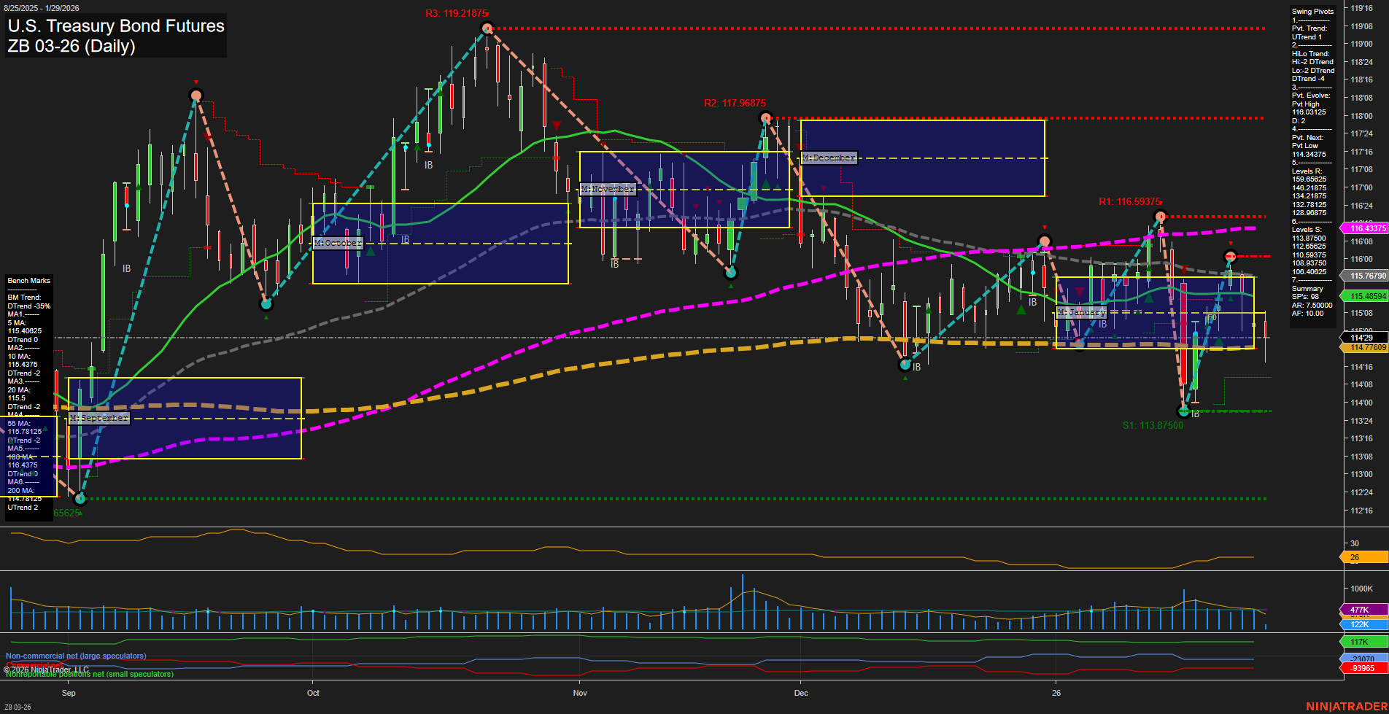Select the teal swing-low circle near S1
The width and height of the screenshot is (1389, 714).
point(1183,411)
